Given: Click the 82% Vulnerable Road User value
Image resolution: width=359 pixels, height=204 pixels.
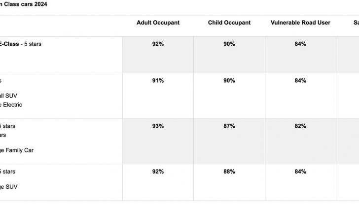Looking at the screenshot, I should pyautogui.click(x=300, y=126).
